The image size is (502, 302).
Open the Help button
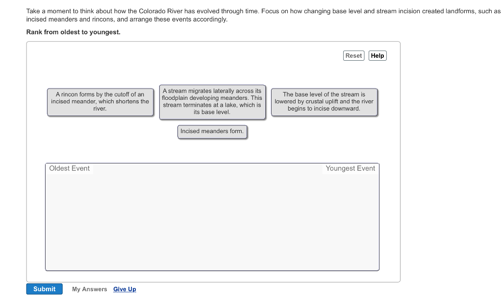[x=377, y=56]
